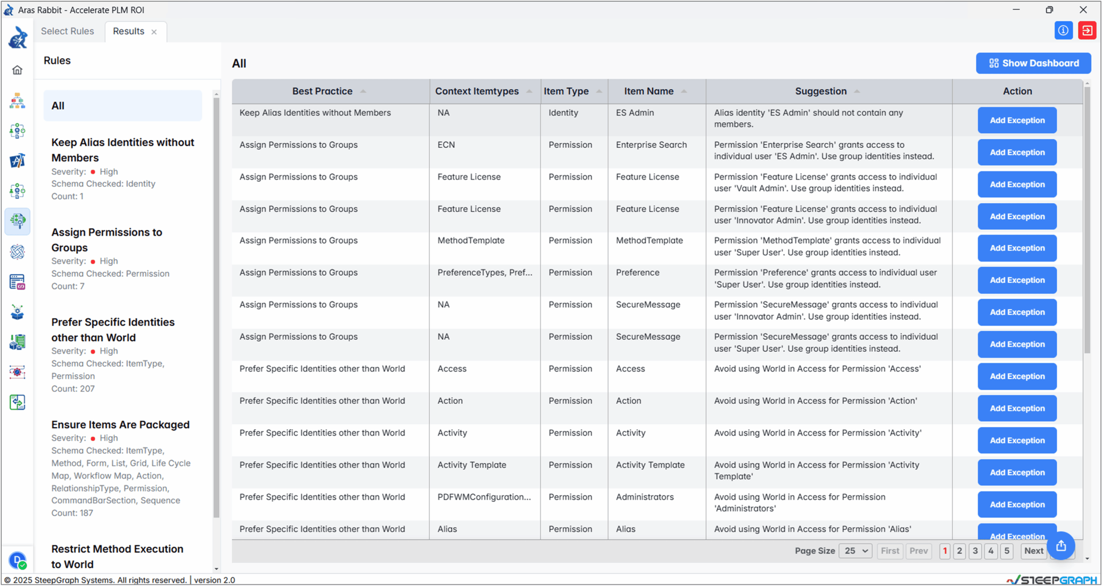This screenshot has width=1103, height=586.
Task: Open the Home icon in sidebar
Action: (17, 70)
